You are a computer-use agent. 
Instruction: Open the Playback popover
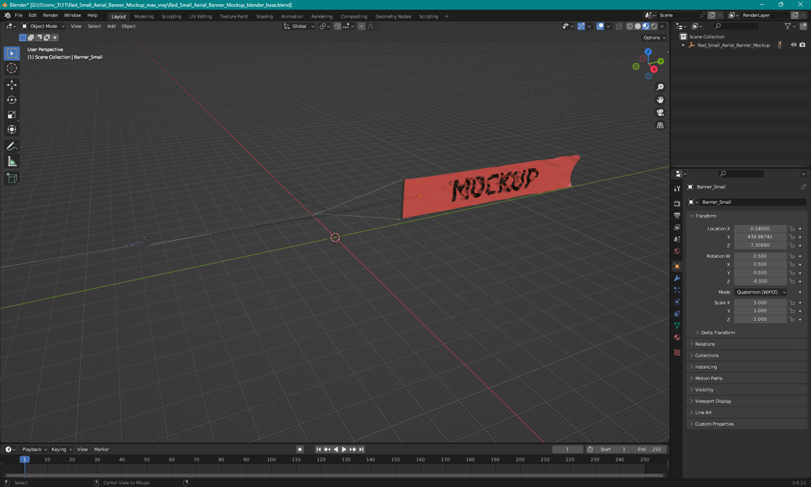(34, 449)
